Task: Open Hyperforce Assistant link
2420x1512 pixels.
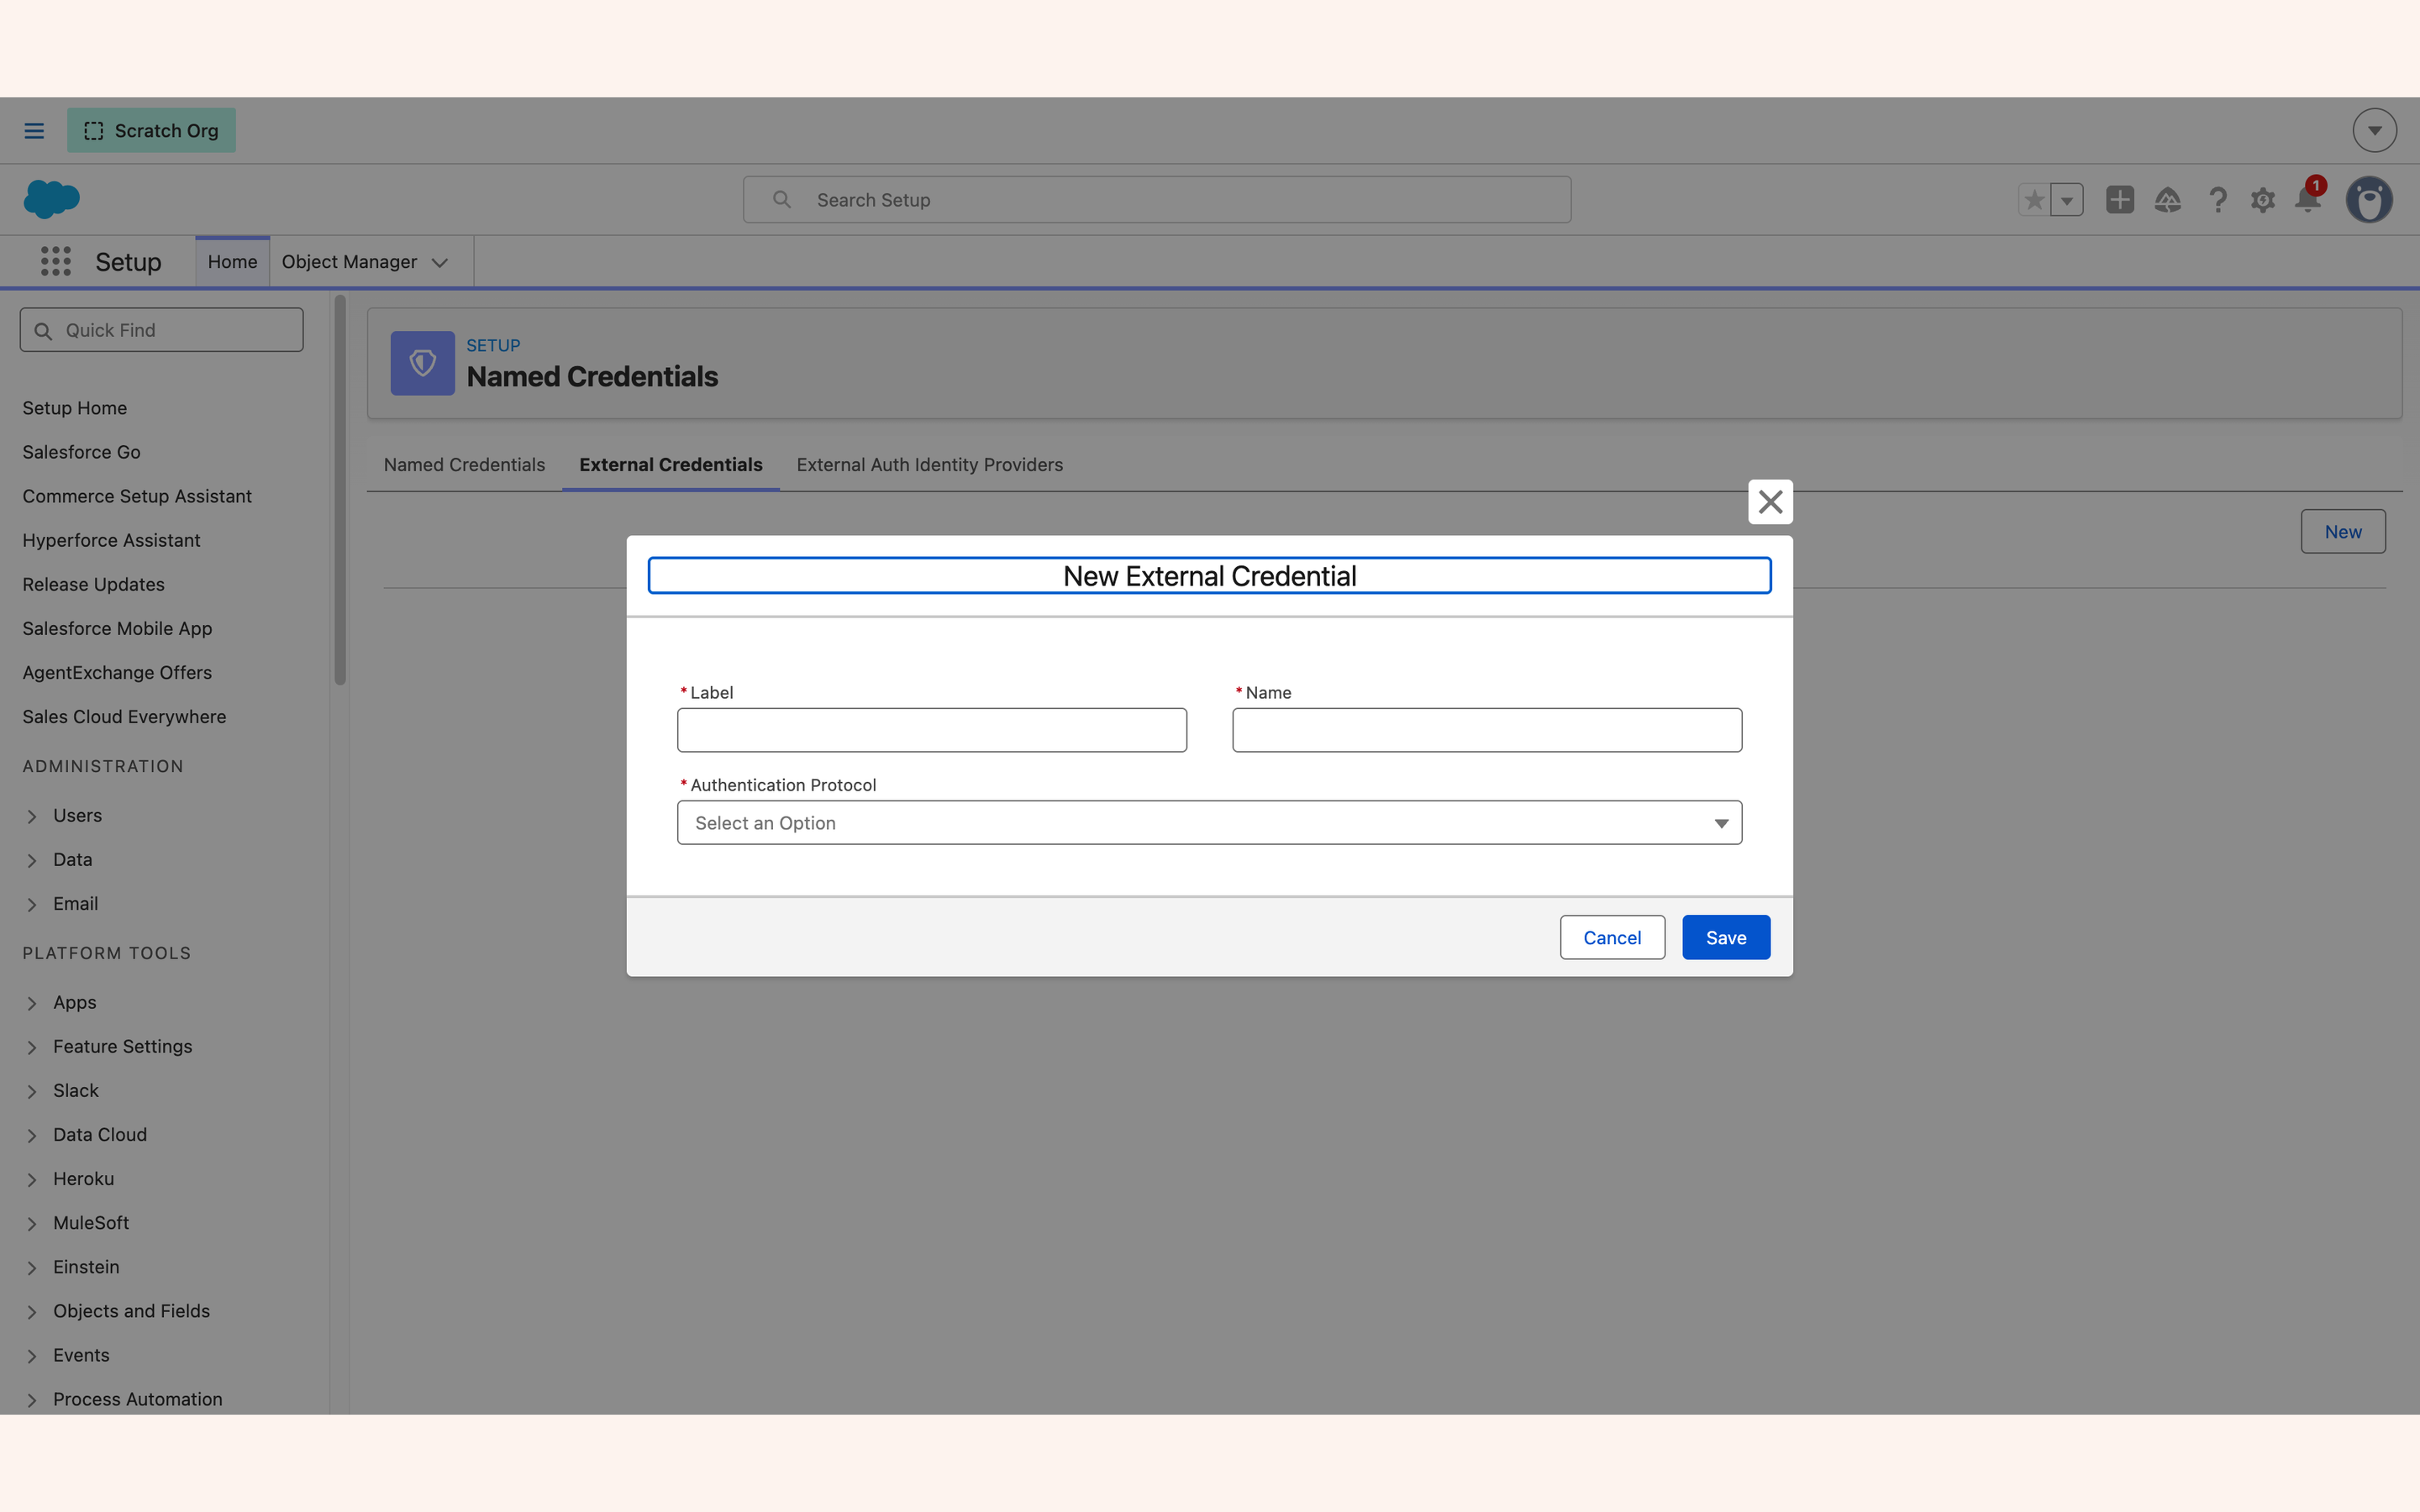Action: coord(112,540)
